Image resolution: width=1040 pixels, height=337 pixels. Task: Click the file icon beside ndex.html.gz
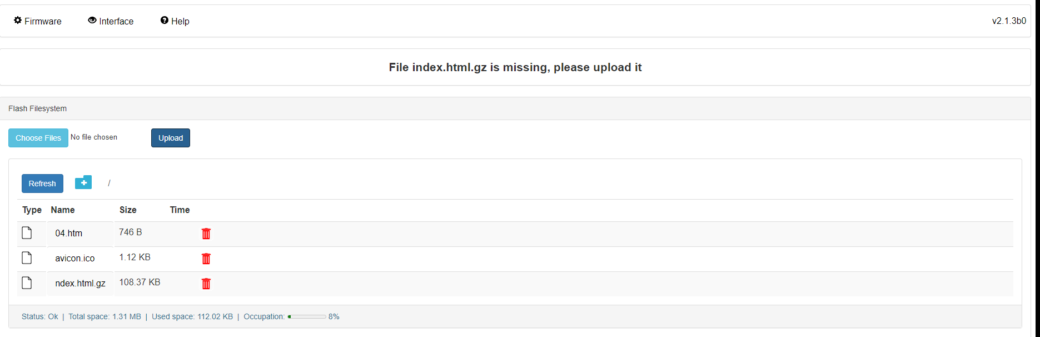(x=27, y=283)
